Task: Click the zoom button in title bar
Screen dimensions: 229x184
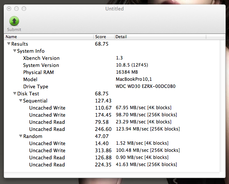Action: (24, 9)
